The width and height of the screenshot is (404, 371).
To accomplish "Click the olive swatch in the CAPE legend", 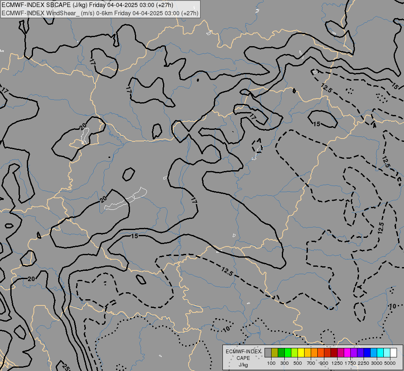I will [275, 353].
